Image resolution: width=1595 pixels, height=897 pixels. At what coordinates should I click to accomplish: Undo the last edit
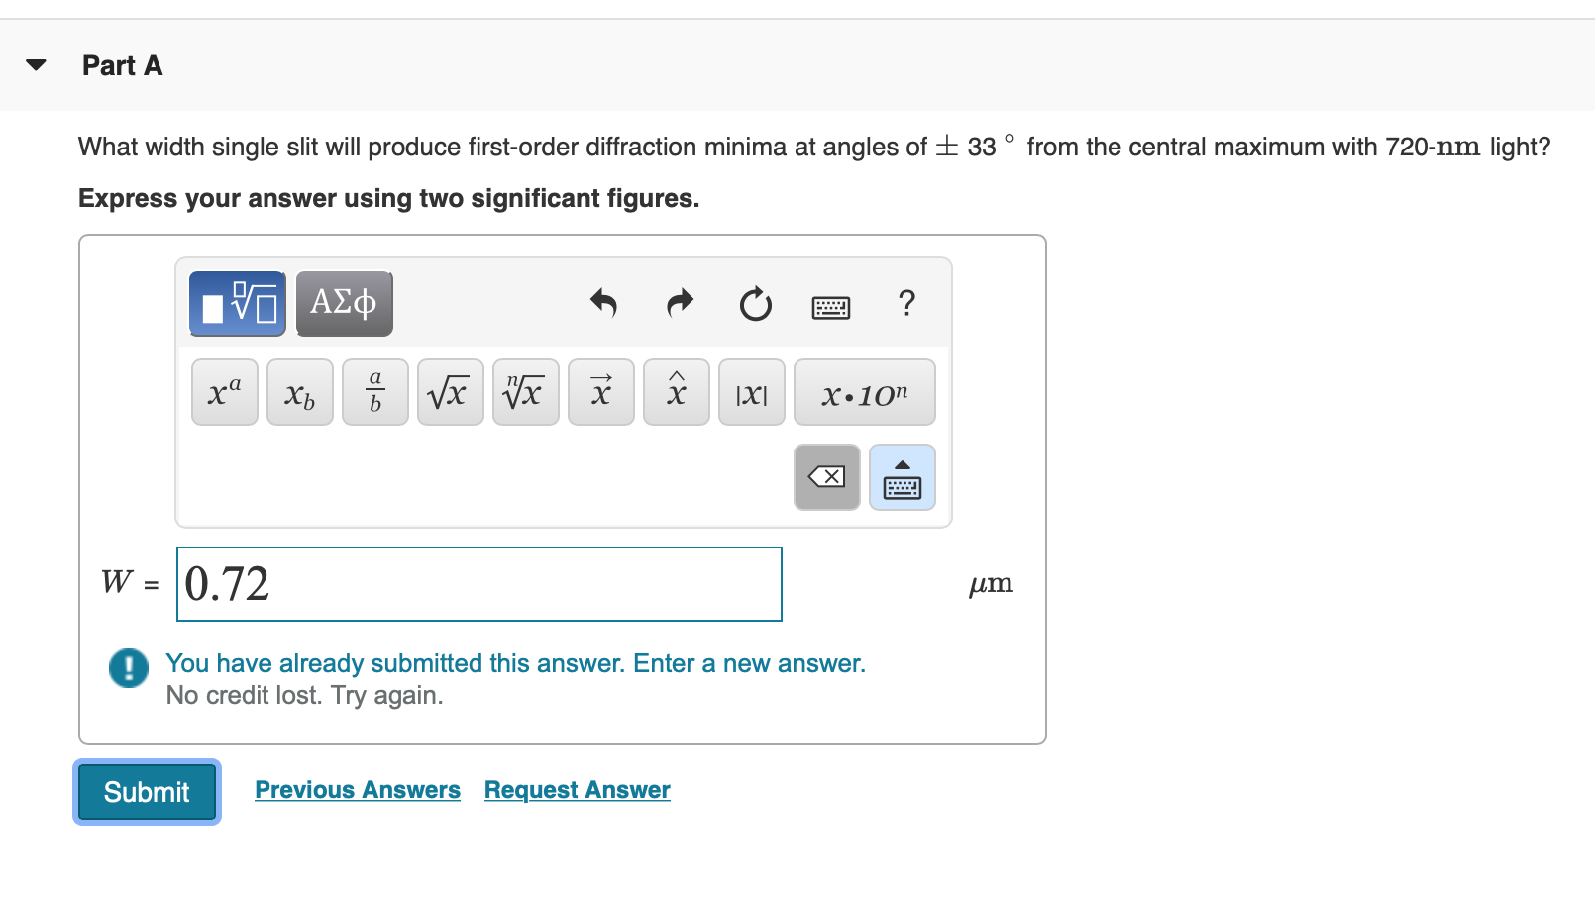(603, 304)
